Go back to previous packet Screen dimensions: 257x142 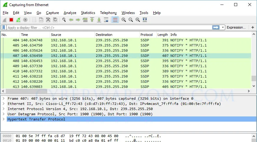(x=71, y=20)
